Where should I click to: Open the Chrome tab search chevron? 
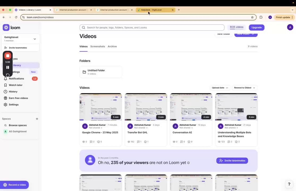293,10
